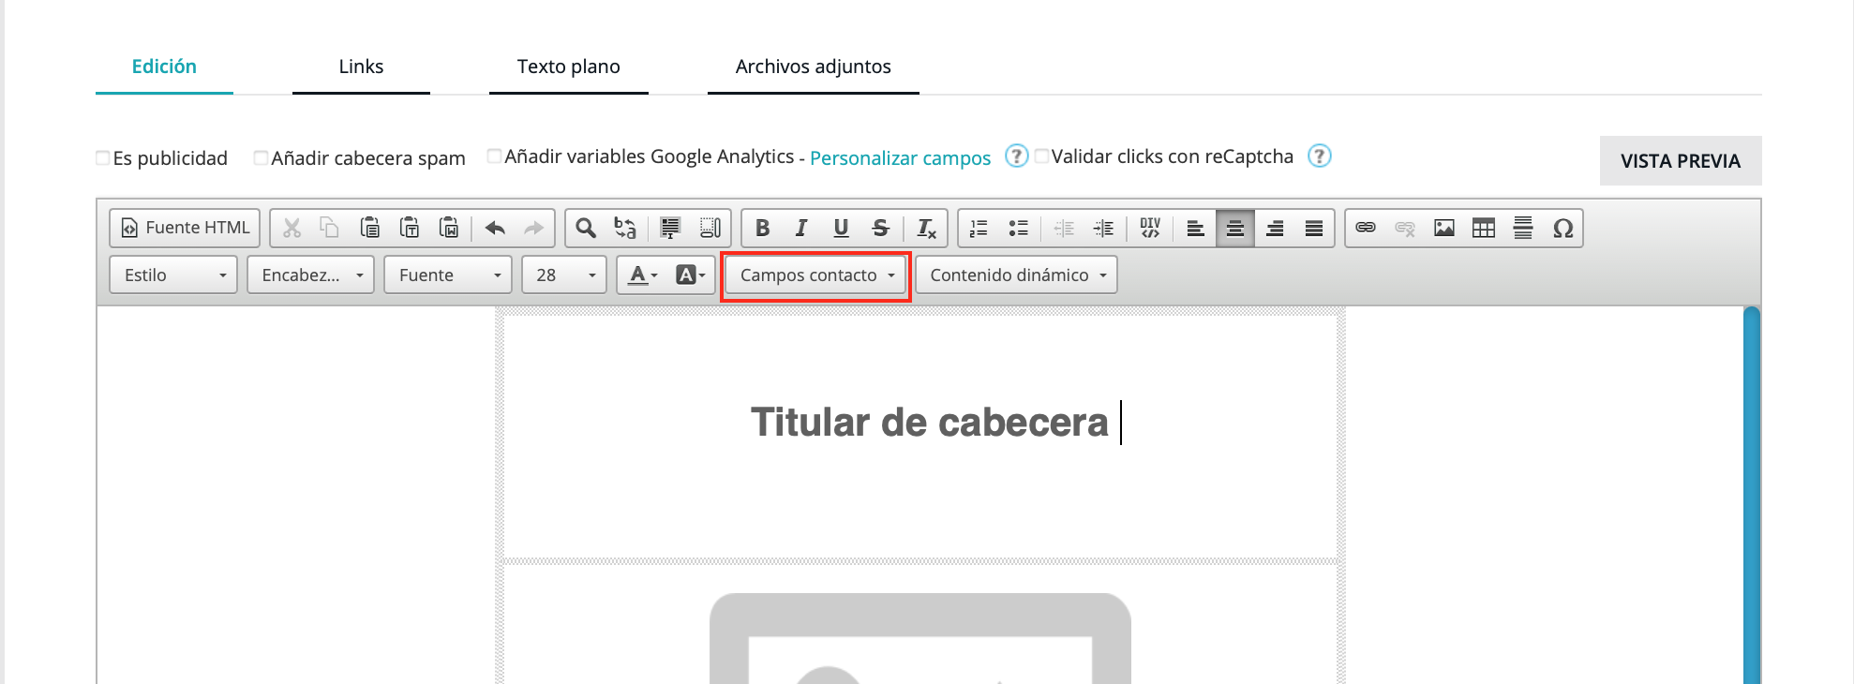Click the insert link chain icon
The height and width of the screenshot is (684, 1854).
pyautogui.click(x=1366, y=228)
